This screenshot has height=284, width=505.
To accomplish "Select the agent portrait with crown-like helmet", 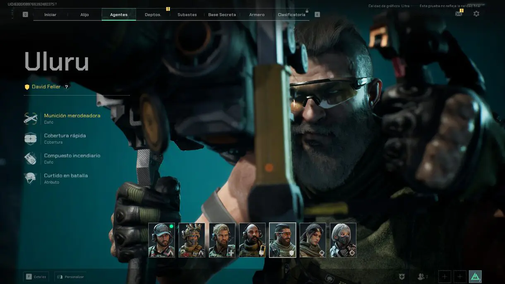I will pyautogui.click(x=192, y=240).
